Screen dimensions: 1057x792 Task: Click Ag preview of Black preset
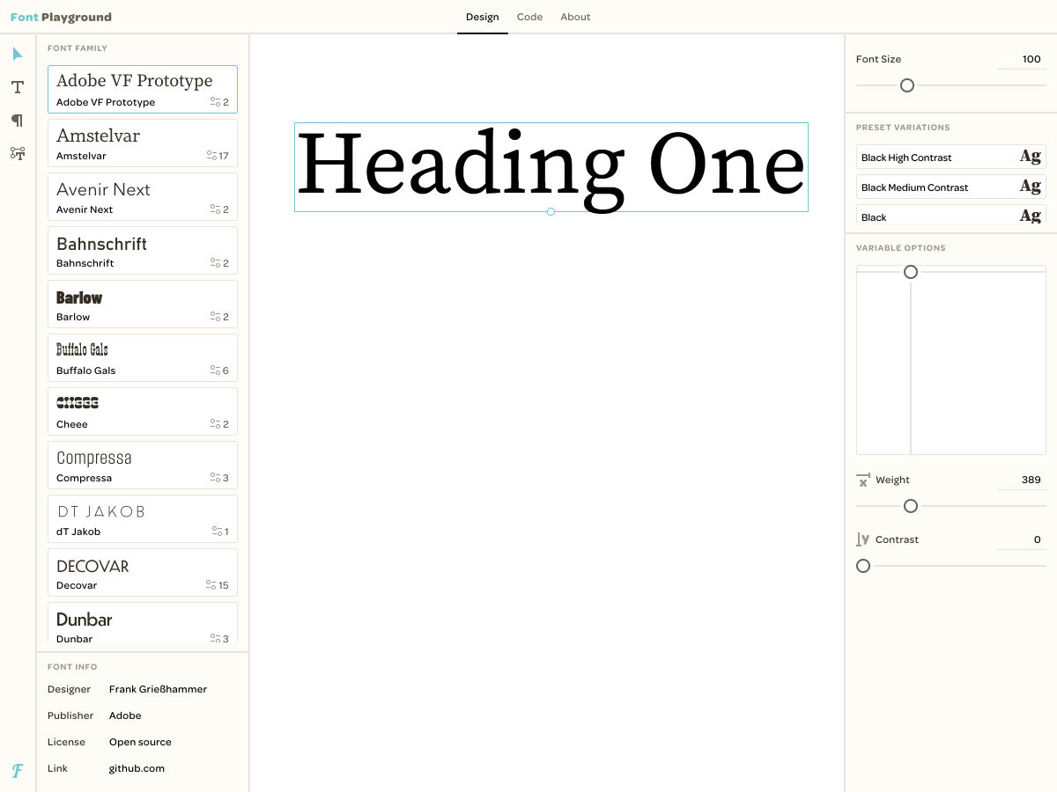(1030, 216)
